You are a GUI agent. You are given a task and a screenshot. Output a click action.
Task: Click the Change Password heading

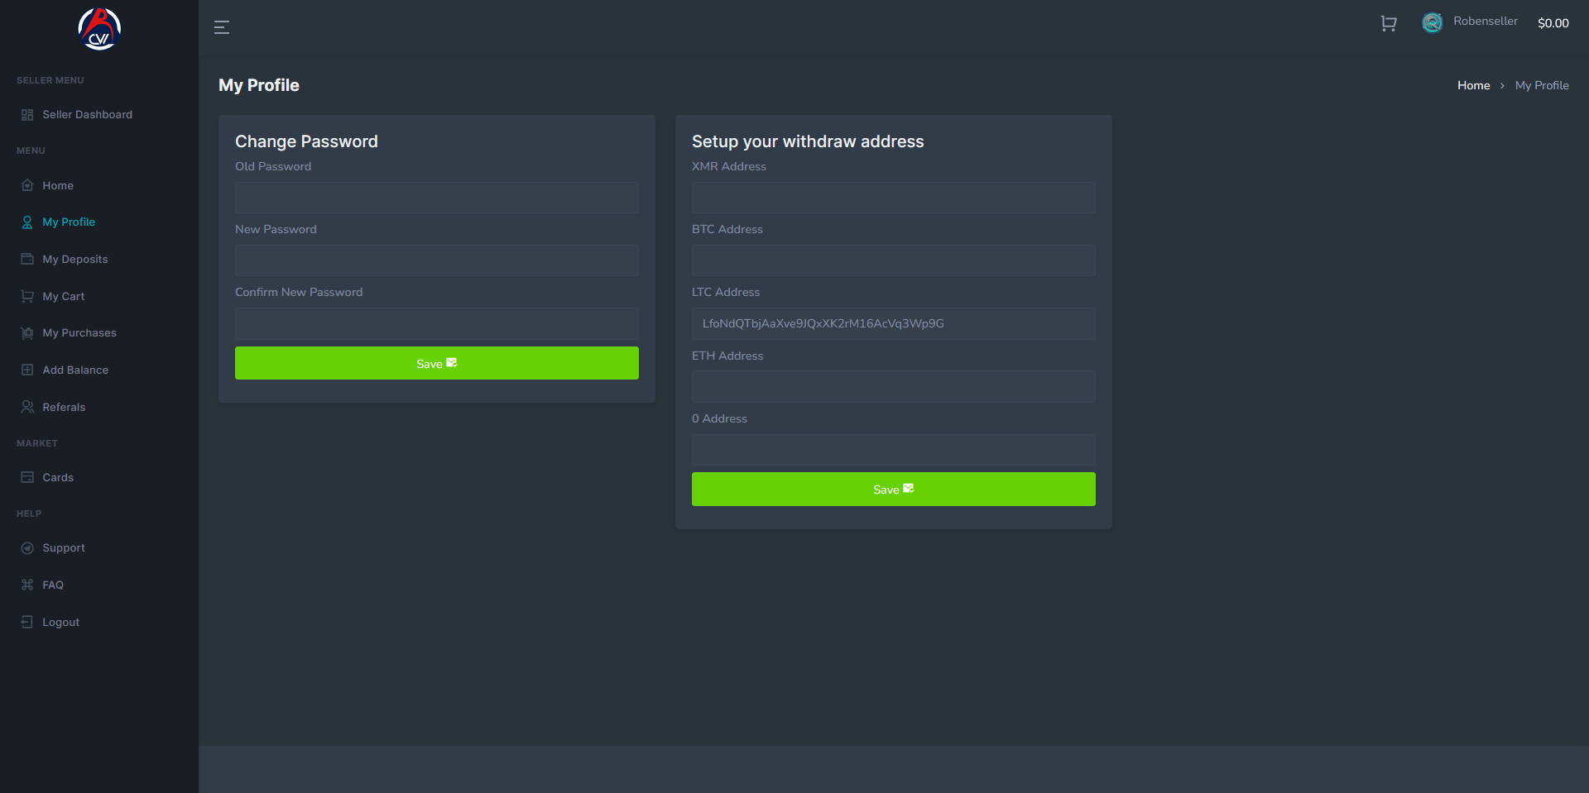coord(306,141)
